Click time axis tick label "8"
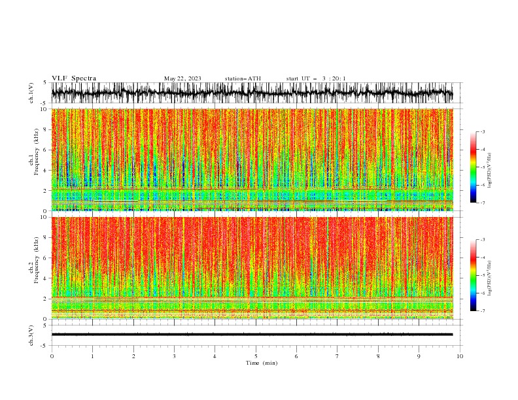 point(378,356)
